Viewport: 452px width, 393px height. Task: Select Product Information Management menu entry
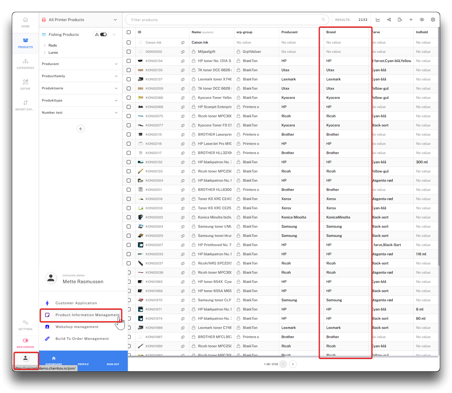(87, 315)
